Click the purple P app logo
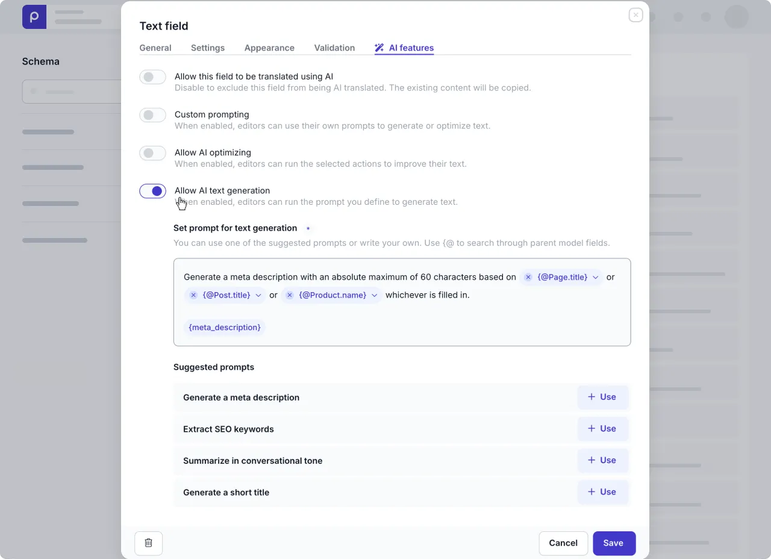The image size is (771, 559). [34, 17]
